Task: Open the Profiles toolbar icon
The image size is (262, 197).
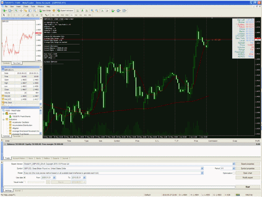Action: (x=10, y=11)
